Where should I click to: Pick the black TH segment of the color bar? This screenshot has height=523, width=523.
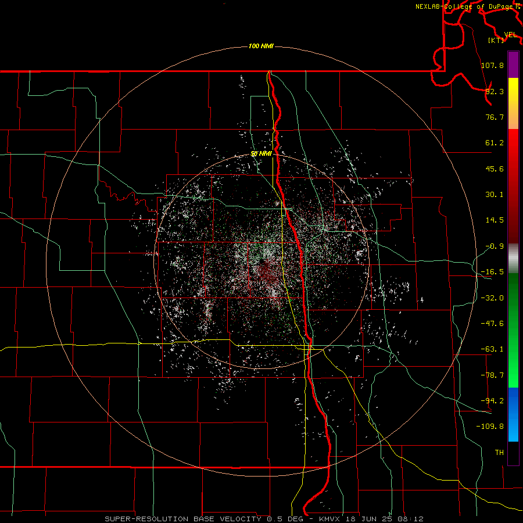(513, 453)
